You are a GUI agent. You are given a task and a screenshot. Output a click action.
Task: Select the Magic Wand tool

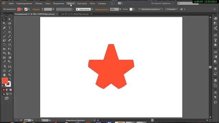[4, 24]
